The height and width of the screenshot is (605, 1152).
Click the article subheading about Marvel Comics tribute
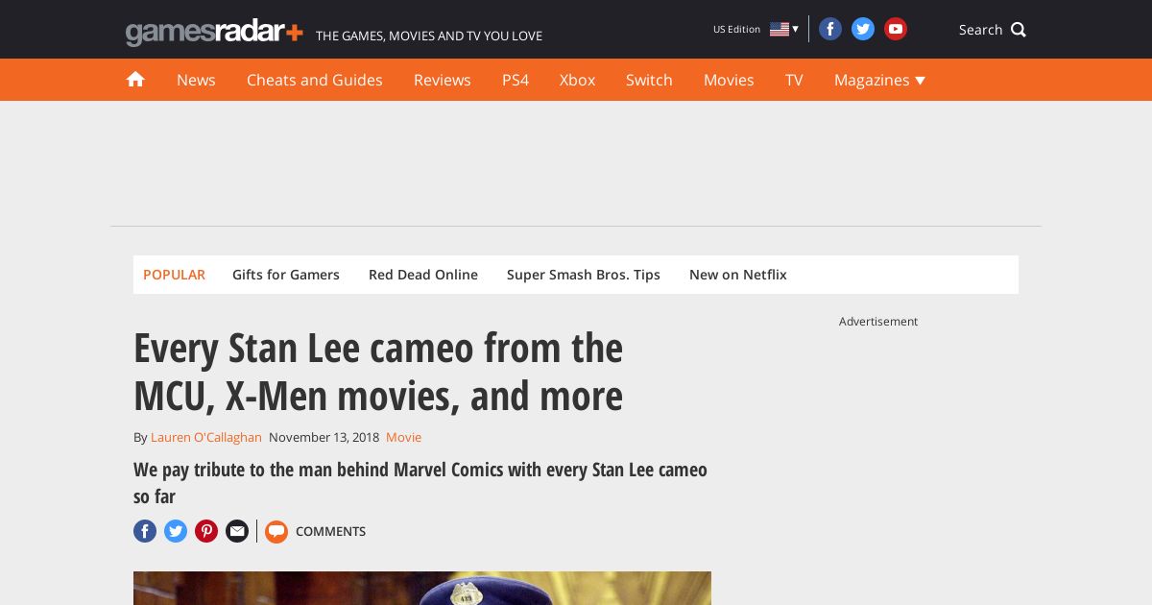tap(420, 483)
